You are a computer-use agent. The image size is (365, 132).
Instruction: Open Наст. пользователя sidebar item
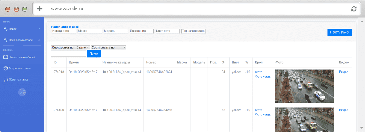pos(22,40)
